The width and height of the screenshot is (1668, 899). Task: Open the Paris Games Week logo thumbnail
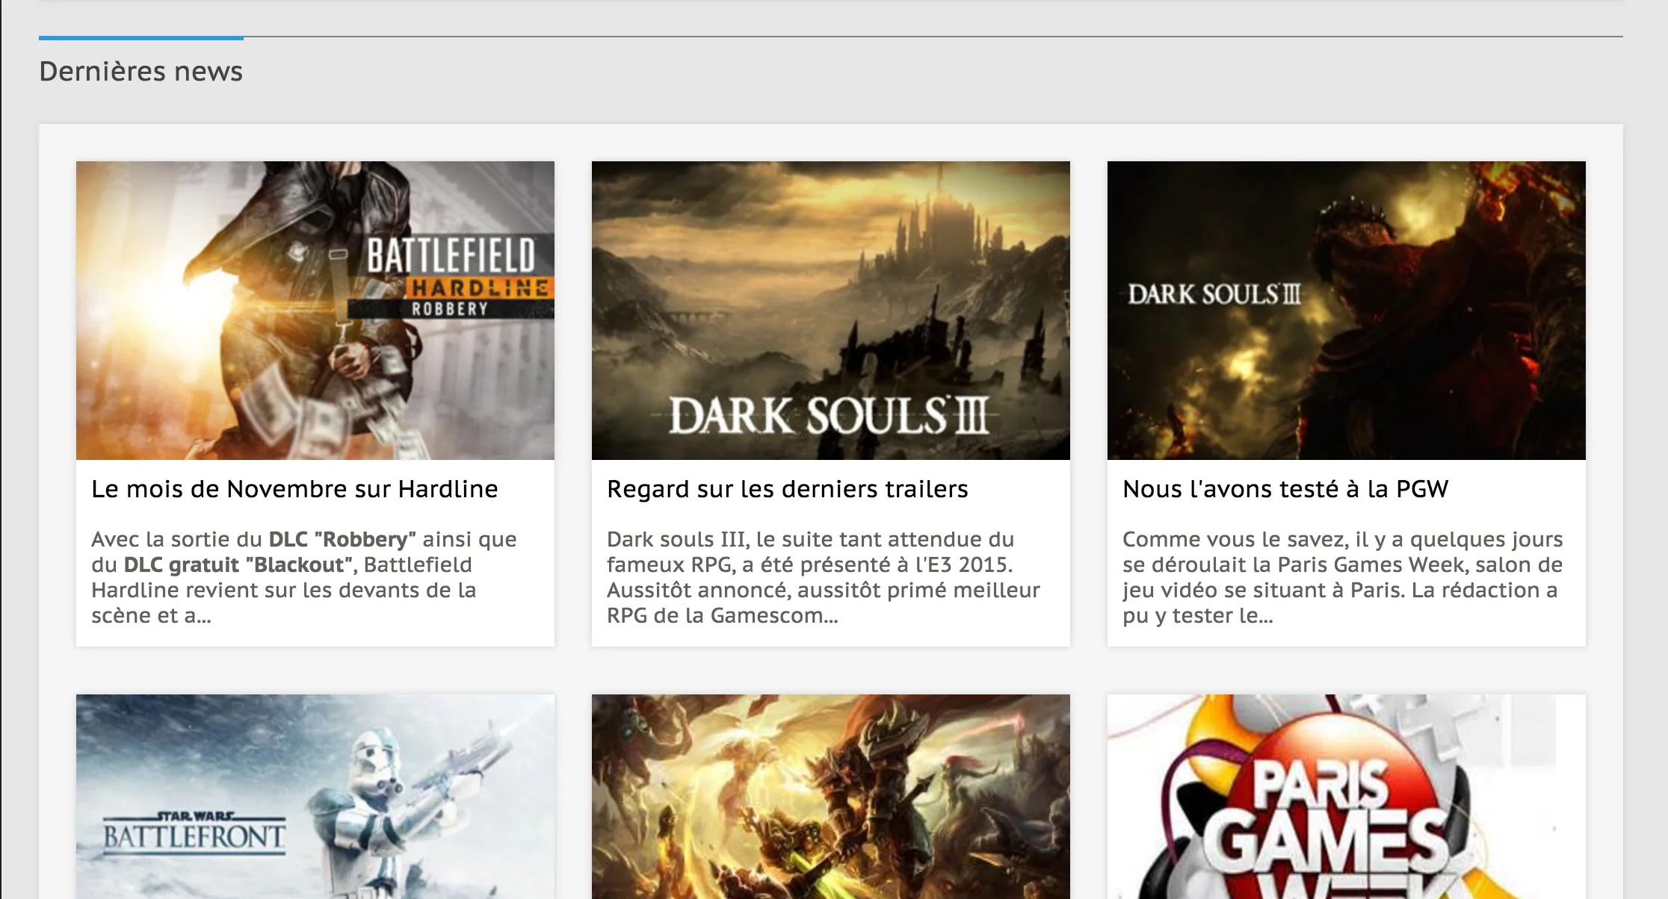tap(1346, 797)
